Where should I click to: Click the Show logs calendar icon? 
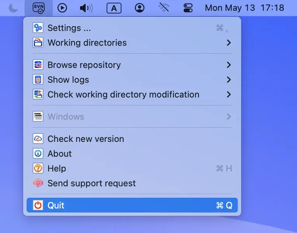pyautogui.click(x=38, y=80)
